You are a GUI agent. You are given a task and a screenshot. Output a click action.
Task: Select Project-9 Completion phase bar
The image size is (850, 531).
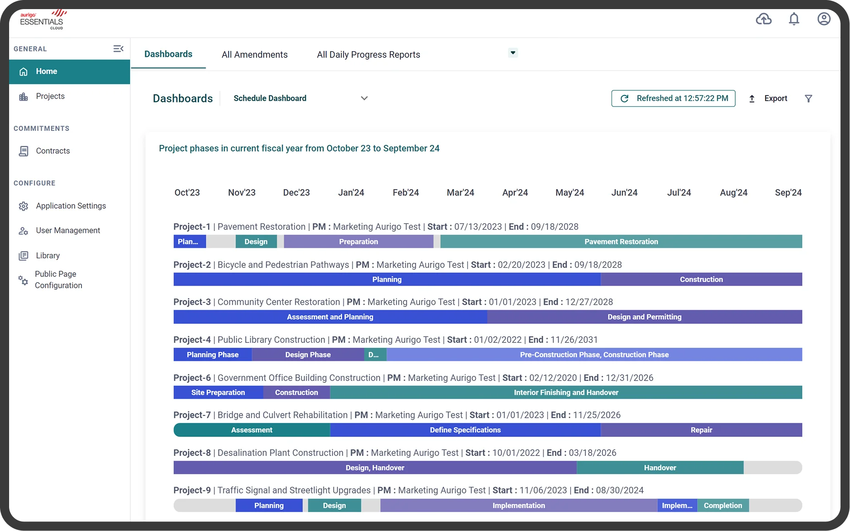[723, 506]
